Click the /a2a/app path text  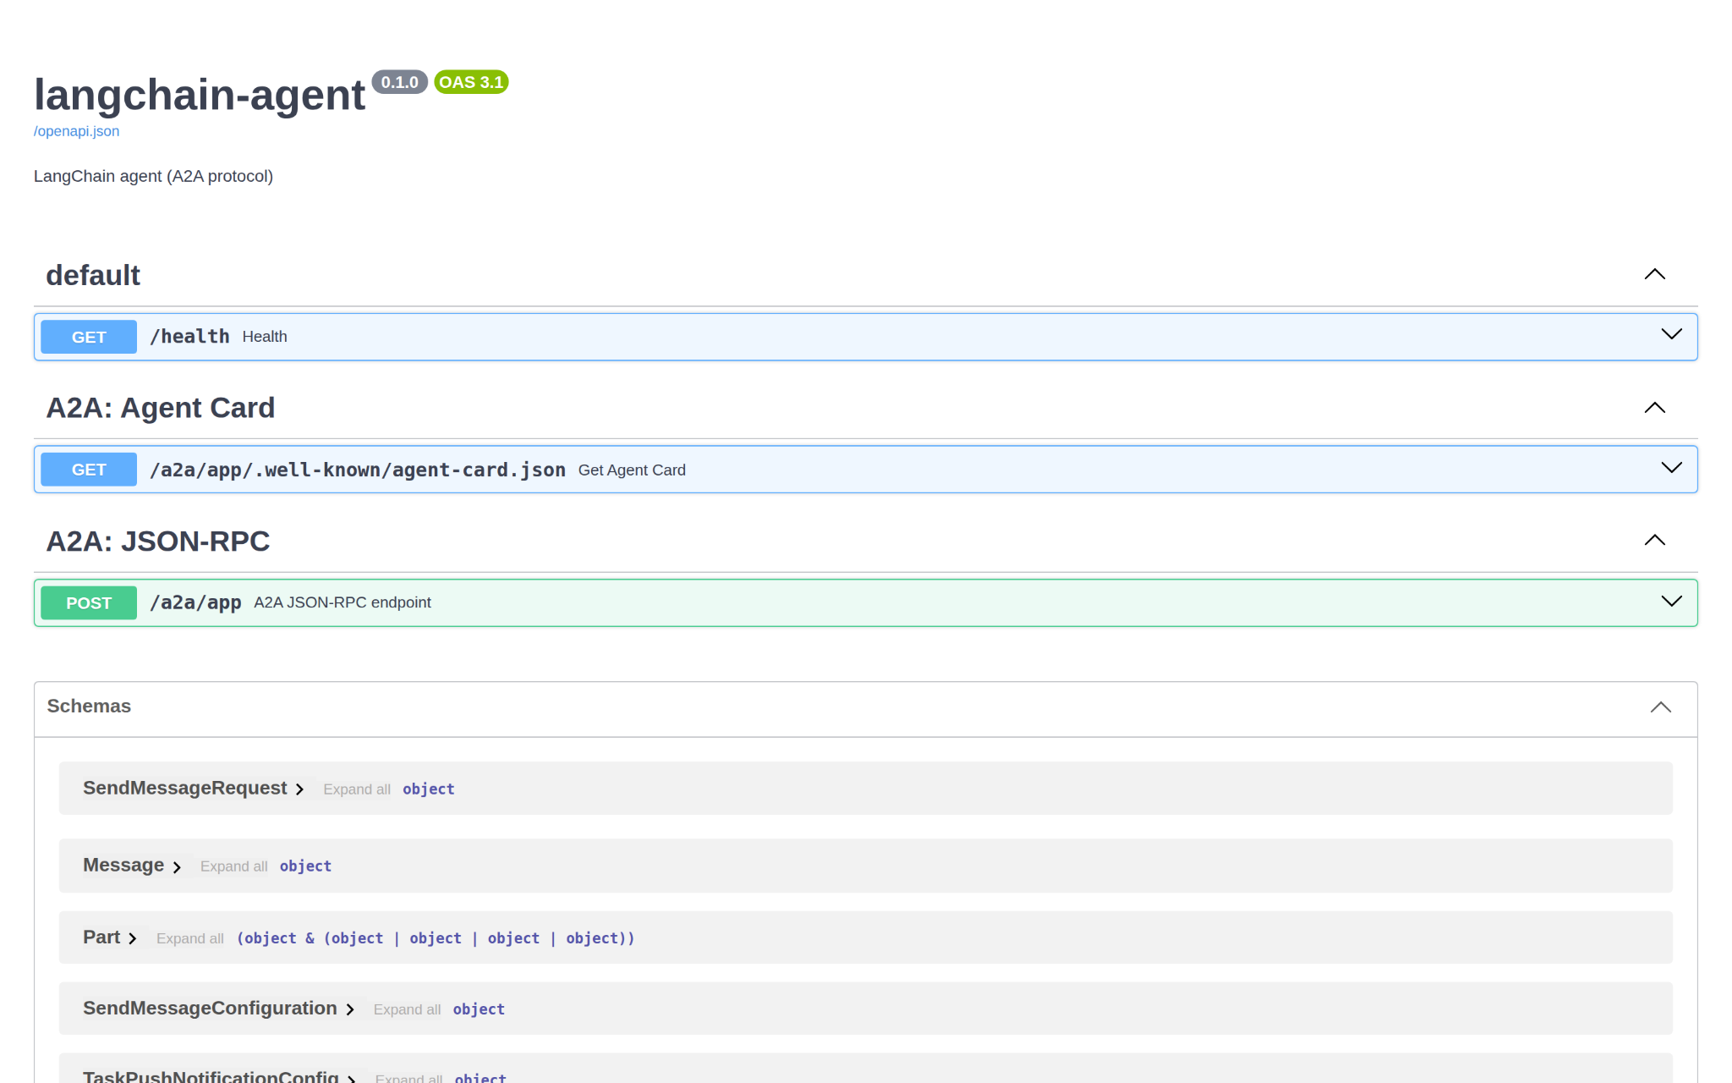(195, 602)
